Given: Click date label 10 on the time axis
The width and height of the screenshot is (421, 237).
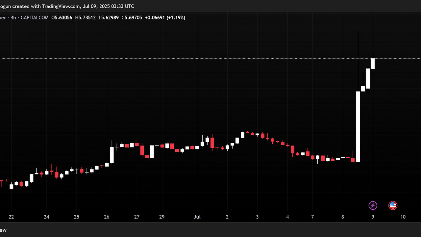Looking at the screenshot, I should point(403,217).
